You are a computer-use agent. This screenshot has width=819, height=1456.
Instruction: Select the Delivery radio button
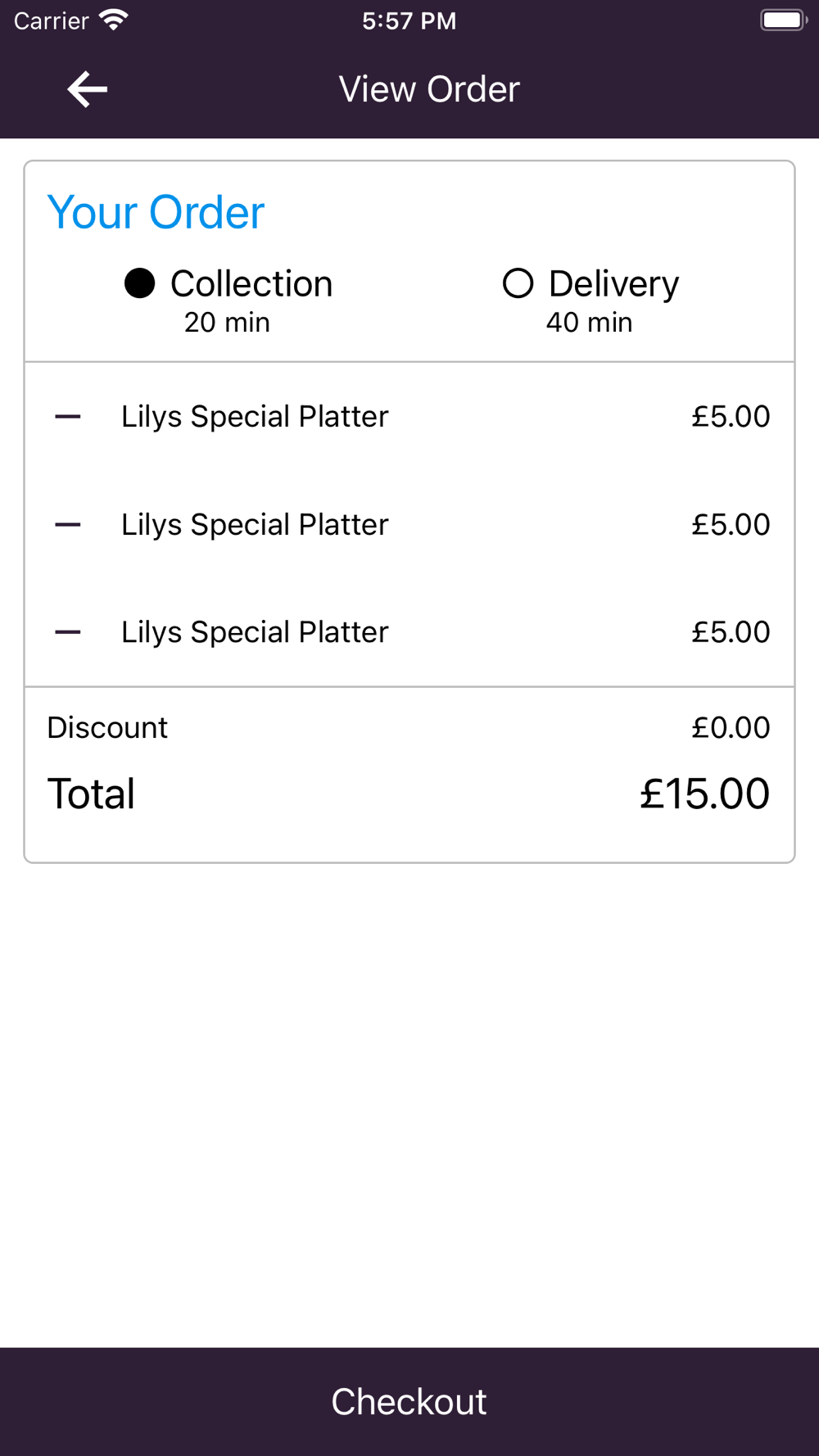pos(518,283)
